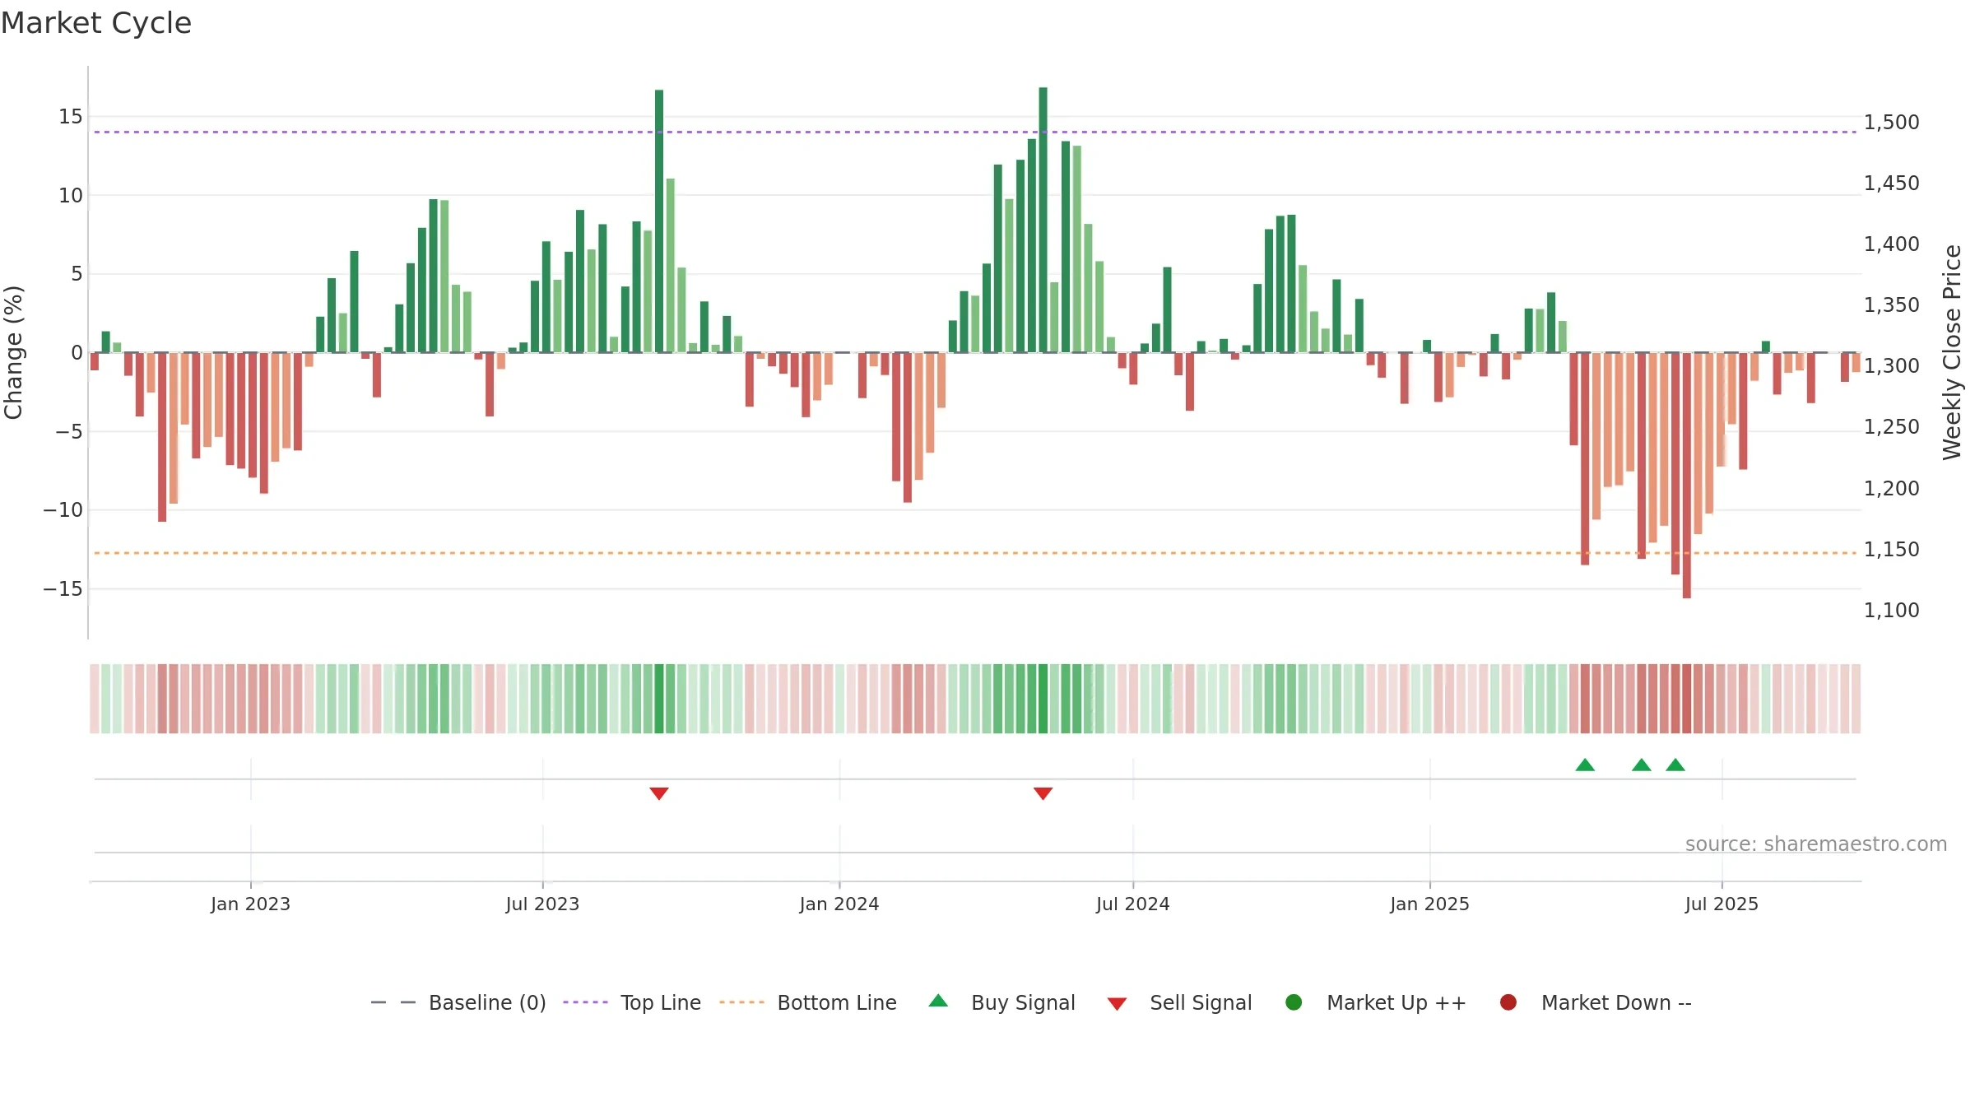This screenshot has width=1975, height=1111.
Task: Click the 0 baseline axis label
Action: pos(77,353)
